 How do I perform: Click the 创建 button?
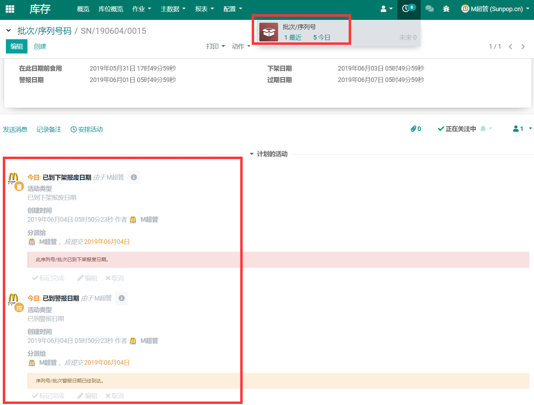(x=40, y=47)
